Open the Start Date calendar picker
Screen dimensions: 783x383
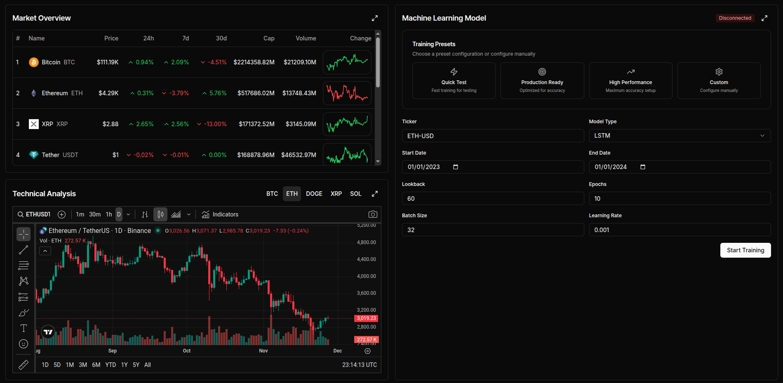coord(455,167)
